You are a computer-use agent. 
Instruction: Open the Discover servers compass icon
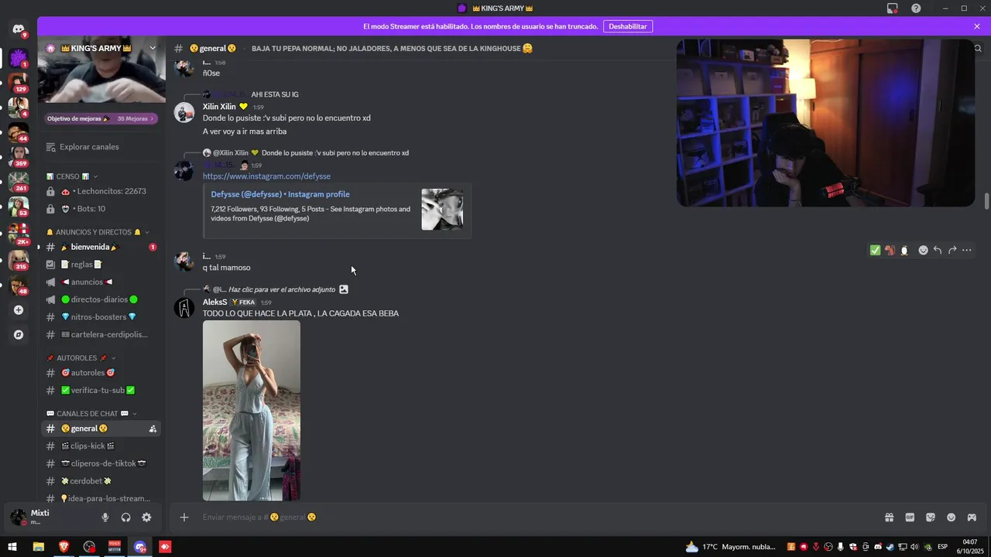[19, 335]
